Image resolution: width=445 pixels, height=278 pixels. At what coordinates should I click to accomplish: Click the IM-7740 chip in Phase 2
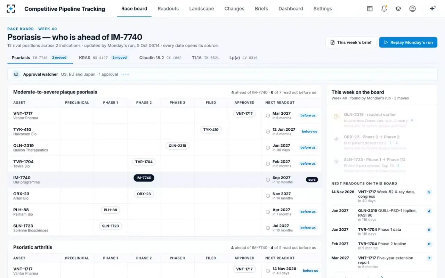pos(144,178)
